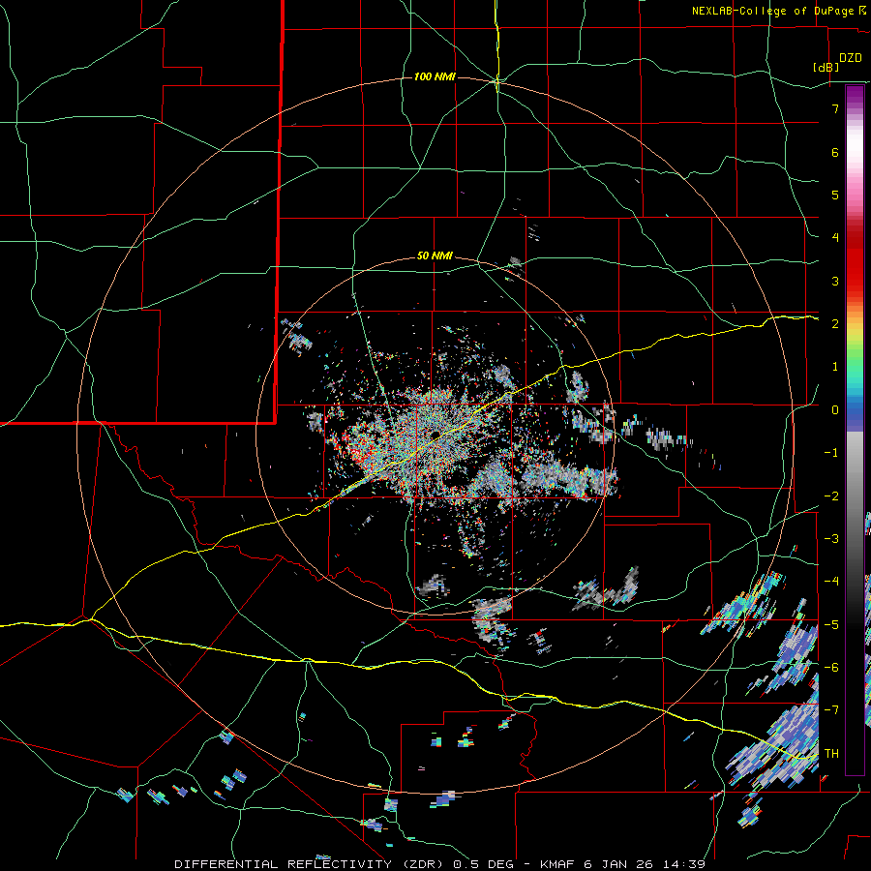Click the scale value -7
871x871 pixels.
tap(831, 710)
